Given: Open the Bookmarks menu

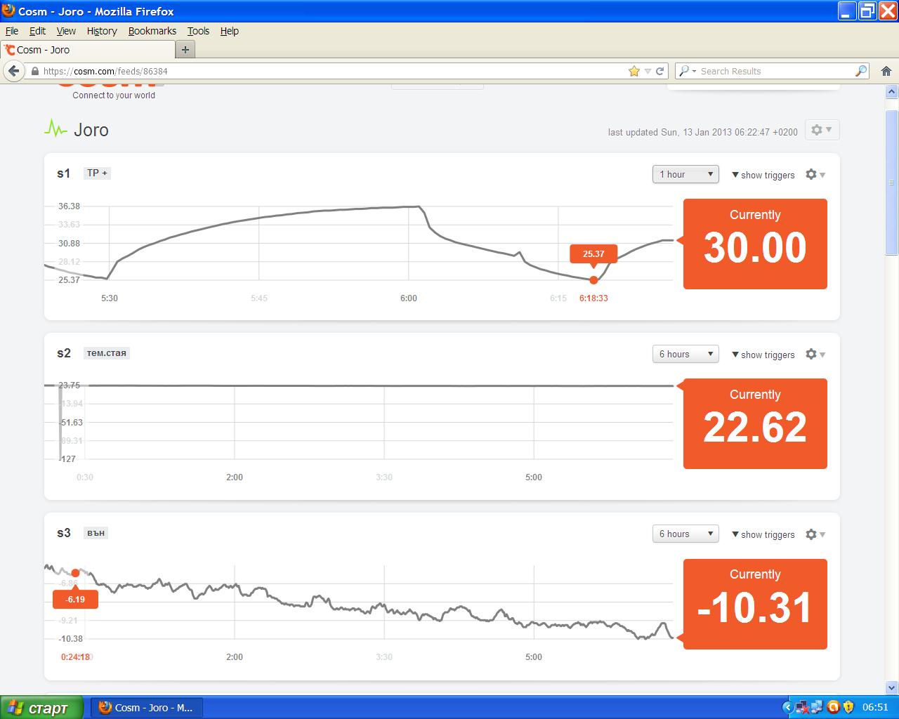Looking at the screenshot, I should (152, 31).
